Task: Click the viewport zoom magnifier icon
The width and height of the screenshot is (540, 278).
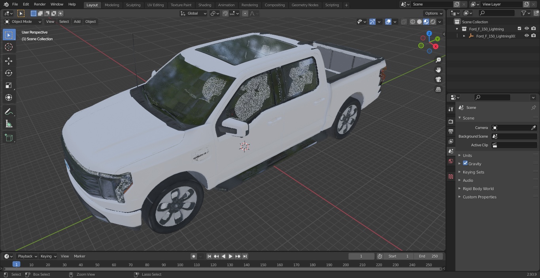Action: [438, 60]
